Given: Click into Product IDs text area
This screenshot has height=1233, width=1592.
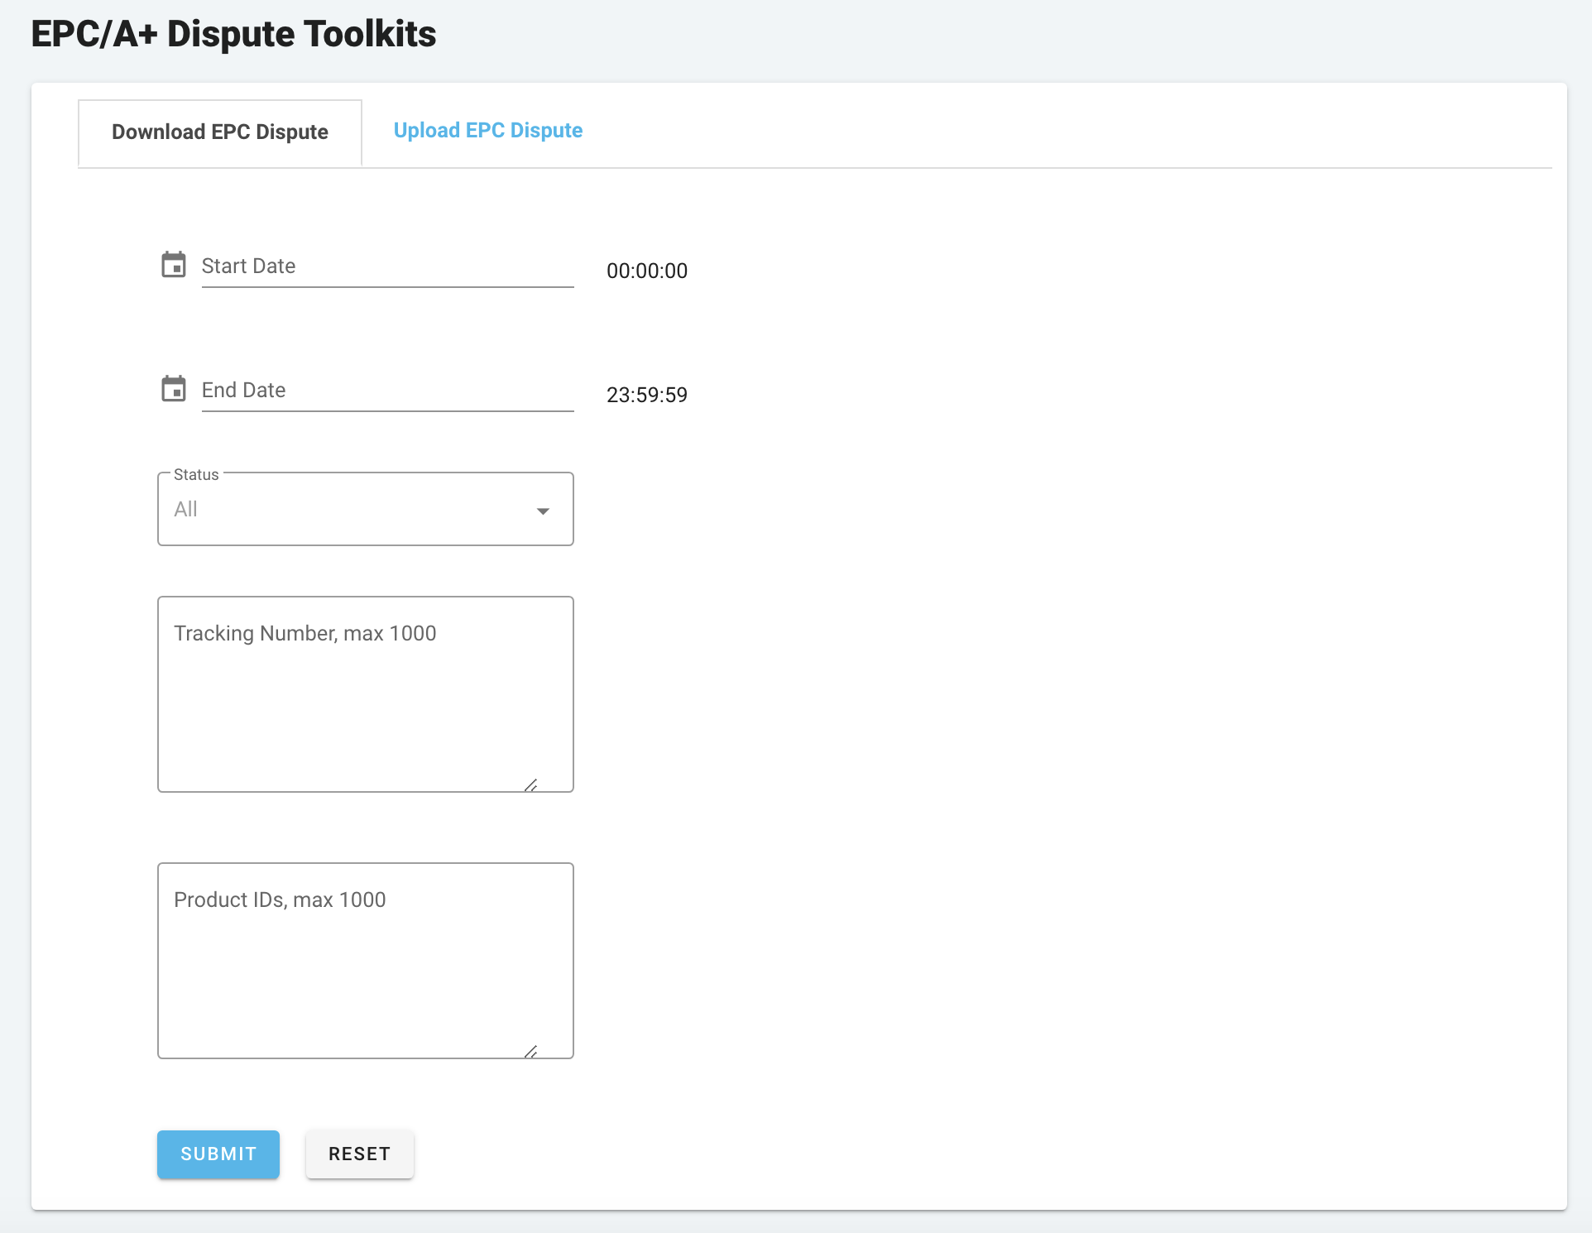Looking at the screenshot, I should coord(366,961).
